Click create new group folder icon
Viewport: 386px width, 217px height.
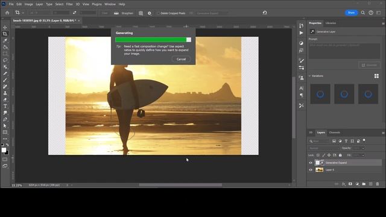(x=364, y=184)
